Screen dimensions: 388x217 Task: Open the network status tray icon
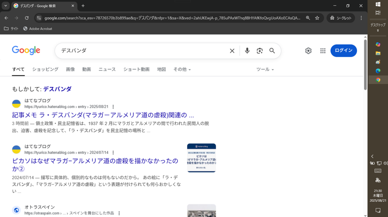[379, 163]
